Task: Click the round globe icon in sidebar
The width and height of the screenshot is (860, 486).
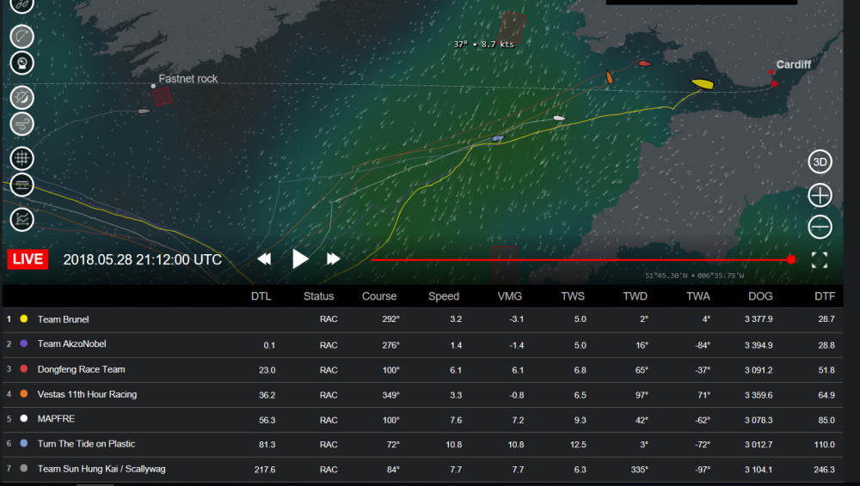Action: (x=22, y=63)
